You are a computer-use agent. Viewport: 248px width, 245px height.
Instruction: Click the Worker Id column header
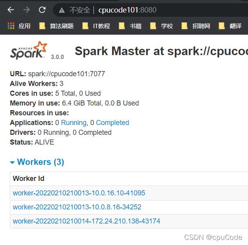pos(29,179)
